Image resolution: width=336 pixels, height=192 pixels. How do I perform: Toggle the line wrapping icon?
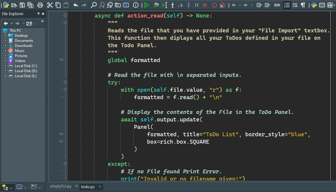point(295,5)
